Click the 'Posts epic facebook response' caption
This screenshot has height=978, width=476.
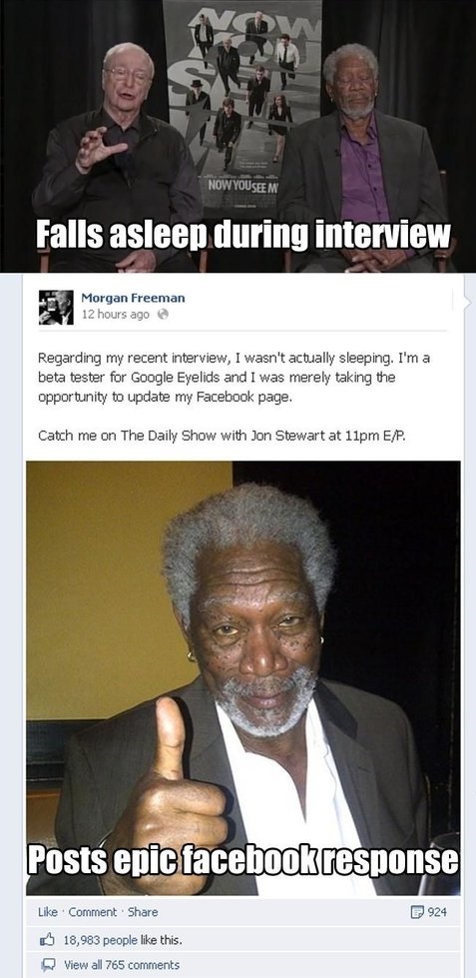[x=242, y=860]
